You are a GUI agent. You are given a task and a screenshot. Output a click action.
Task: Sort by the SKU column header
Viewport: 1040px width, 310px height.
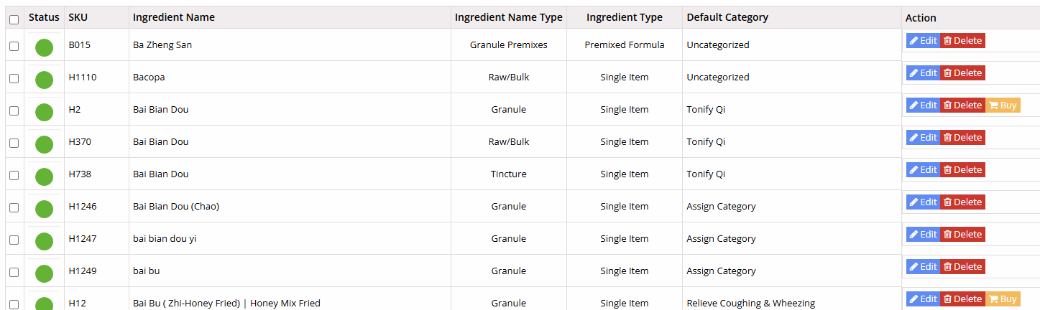point(78,17)
